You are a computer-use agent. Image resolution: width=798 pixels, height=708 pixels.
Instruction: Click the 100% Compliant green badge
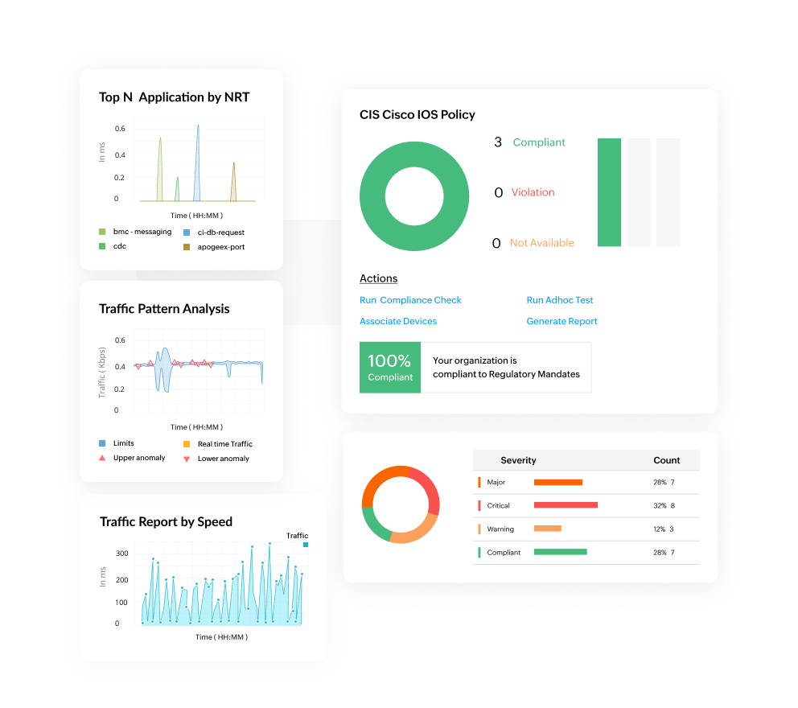click(390, 367)
